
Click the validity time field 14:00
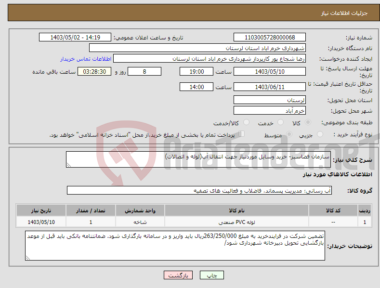coord(197,87)
